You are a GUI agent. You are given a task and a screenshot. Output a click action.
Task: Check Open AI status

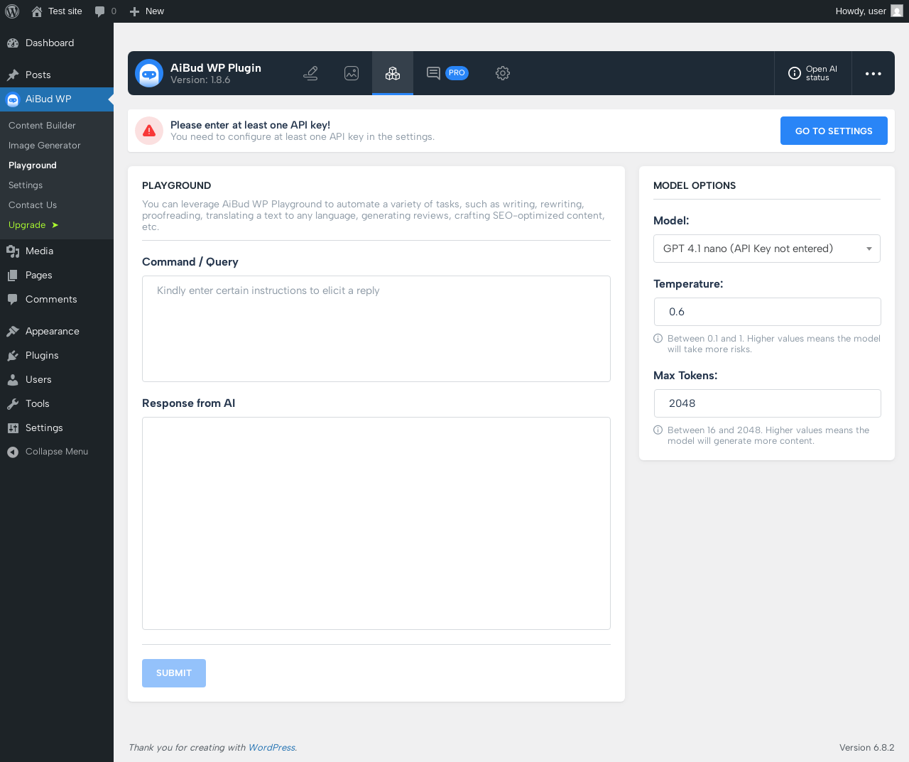point(812,73)
